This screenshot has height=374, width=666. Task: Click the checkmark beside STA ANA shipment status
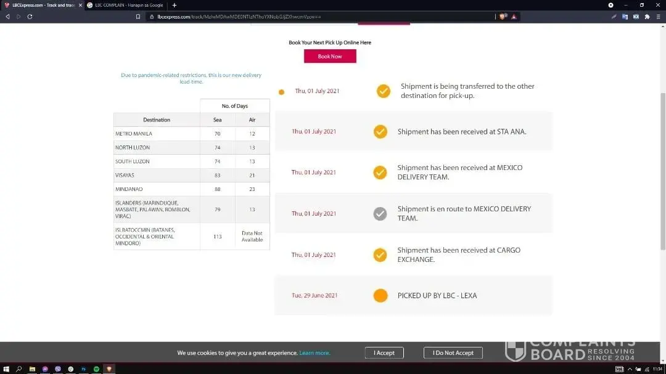tap(380, 131)
